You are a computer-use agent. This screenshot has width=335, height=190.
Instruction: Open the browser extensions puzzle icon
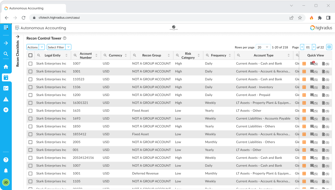click(x=320, y=18)
